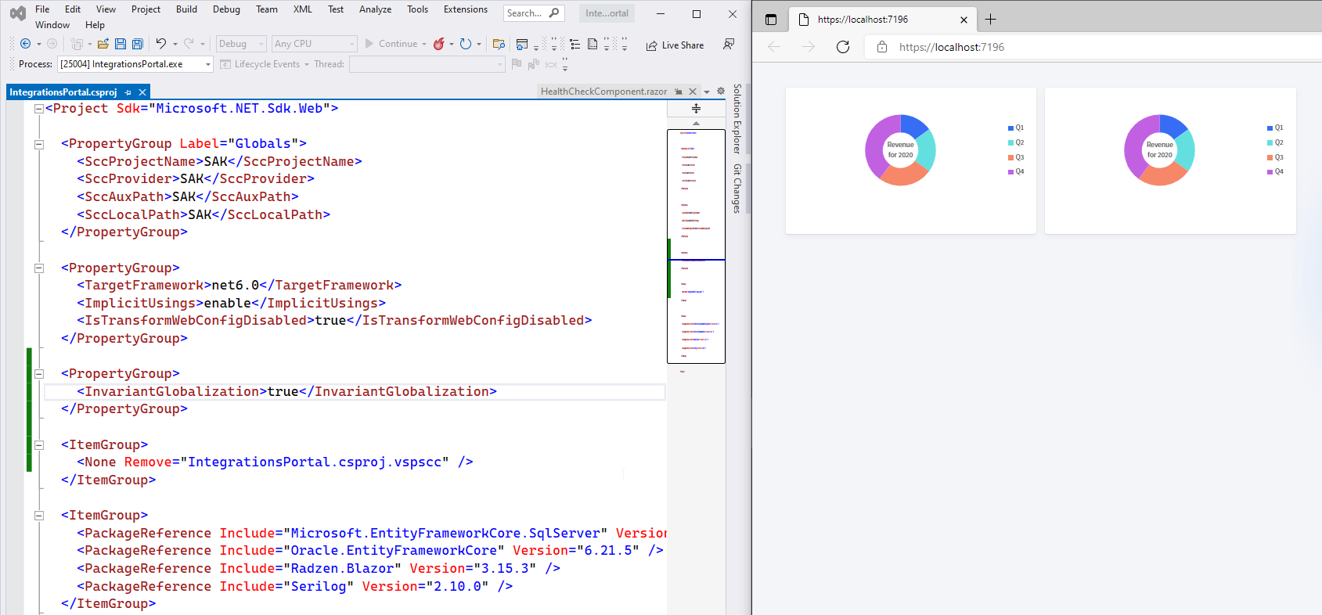This screenshot has width=1322, height=615.
Task: Click the Q1 blue legend swatch in first chart
Action: point(1010,128)
